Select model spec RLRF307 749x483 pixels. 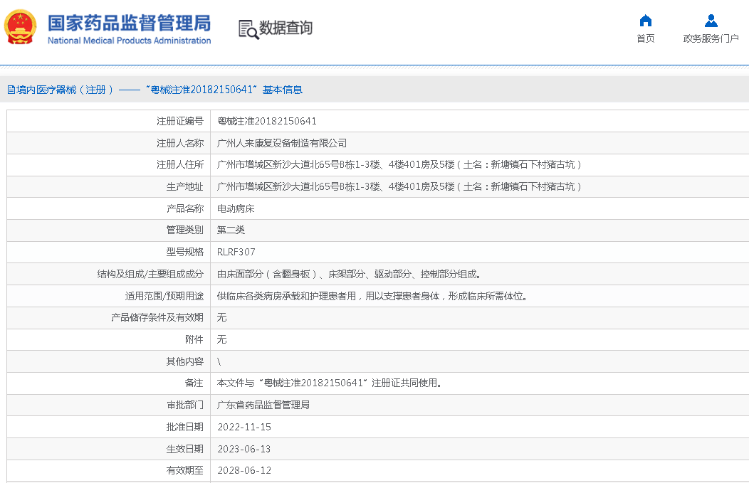tap(236, 252)
